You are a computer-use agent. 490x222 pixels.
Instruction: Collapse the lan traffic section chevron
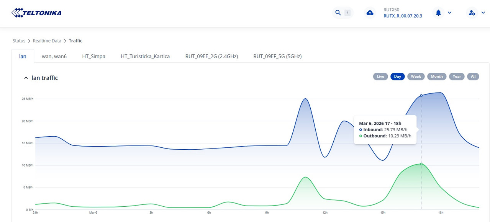tap(26, 78)
